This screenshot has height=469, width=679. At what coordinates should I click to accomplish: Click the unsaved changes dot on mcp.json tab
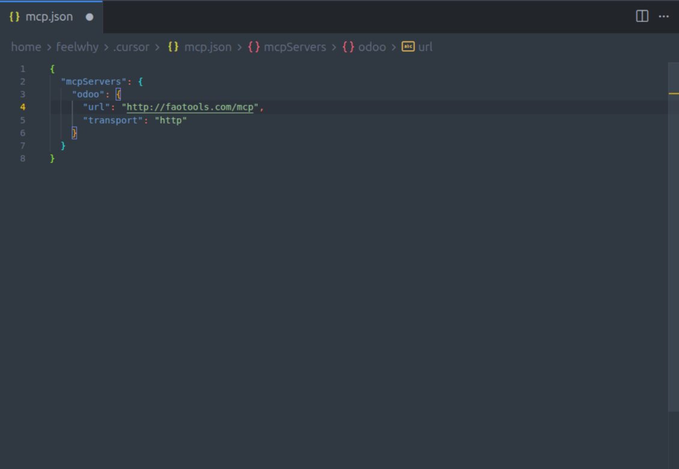click(89, 17)
